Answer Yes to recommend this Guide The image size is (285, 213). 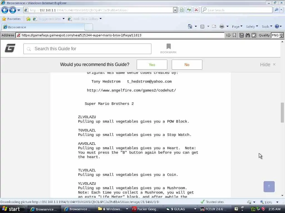coord(152,65)
